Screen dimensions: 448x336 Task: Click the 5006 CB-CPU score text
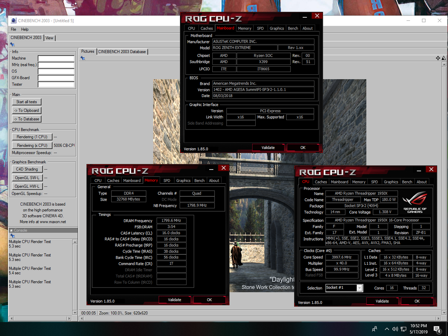(x=64, y=145)
